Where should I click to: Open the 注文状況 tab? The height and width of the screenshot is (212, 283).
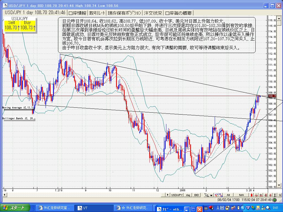[x=153, y=13]
